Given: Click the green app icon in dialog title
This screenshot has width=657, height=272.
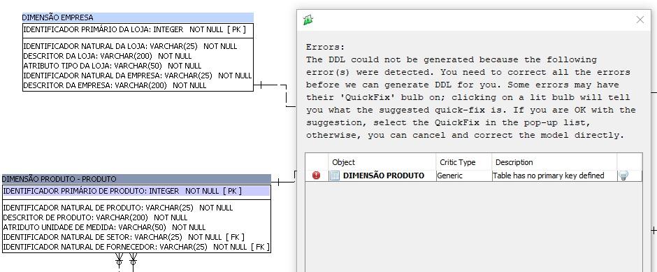Looking at the screenshot, I should tap(308, 20).
